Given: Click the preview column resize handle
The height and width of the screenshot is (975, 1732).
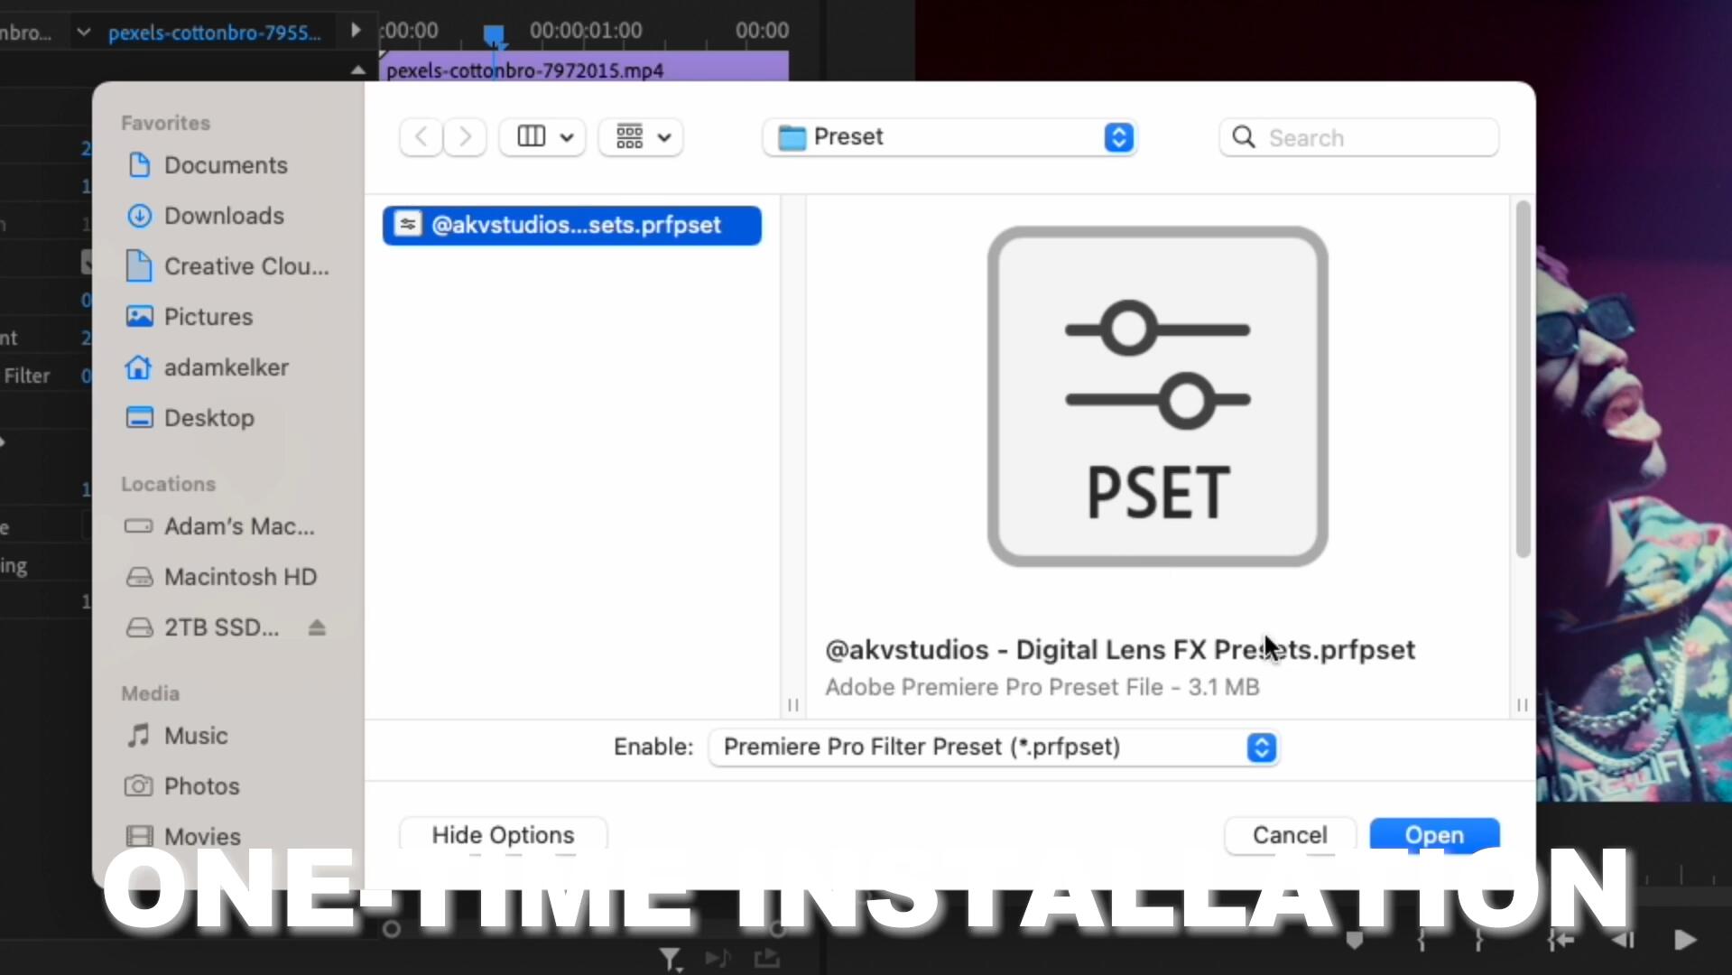Looking at the screenshot, I should click(x=1523, y=705).
